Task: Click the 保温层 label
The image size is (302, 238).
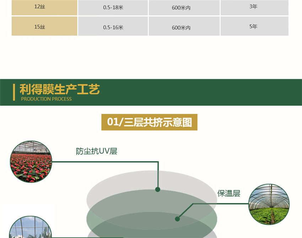Action: [229, 193]
